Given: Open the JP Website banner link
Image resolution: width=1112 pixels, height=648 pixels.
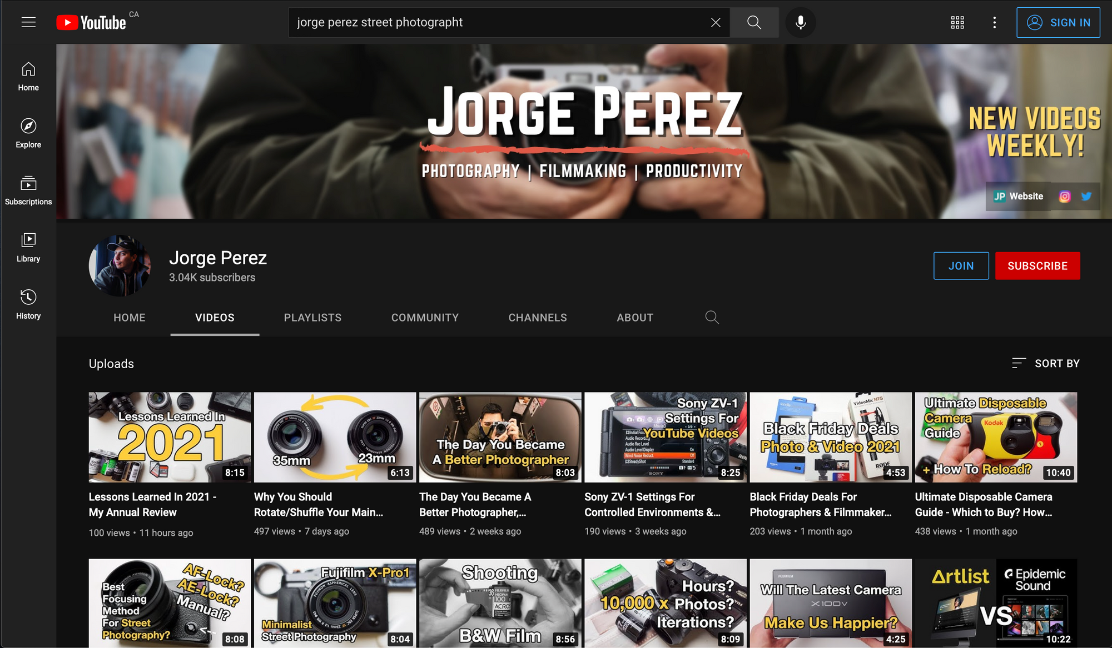Looking at the screenshot, I should point(1019,196).
